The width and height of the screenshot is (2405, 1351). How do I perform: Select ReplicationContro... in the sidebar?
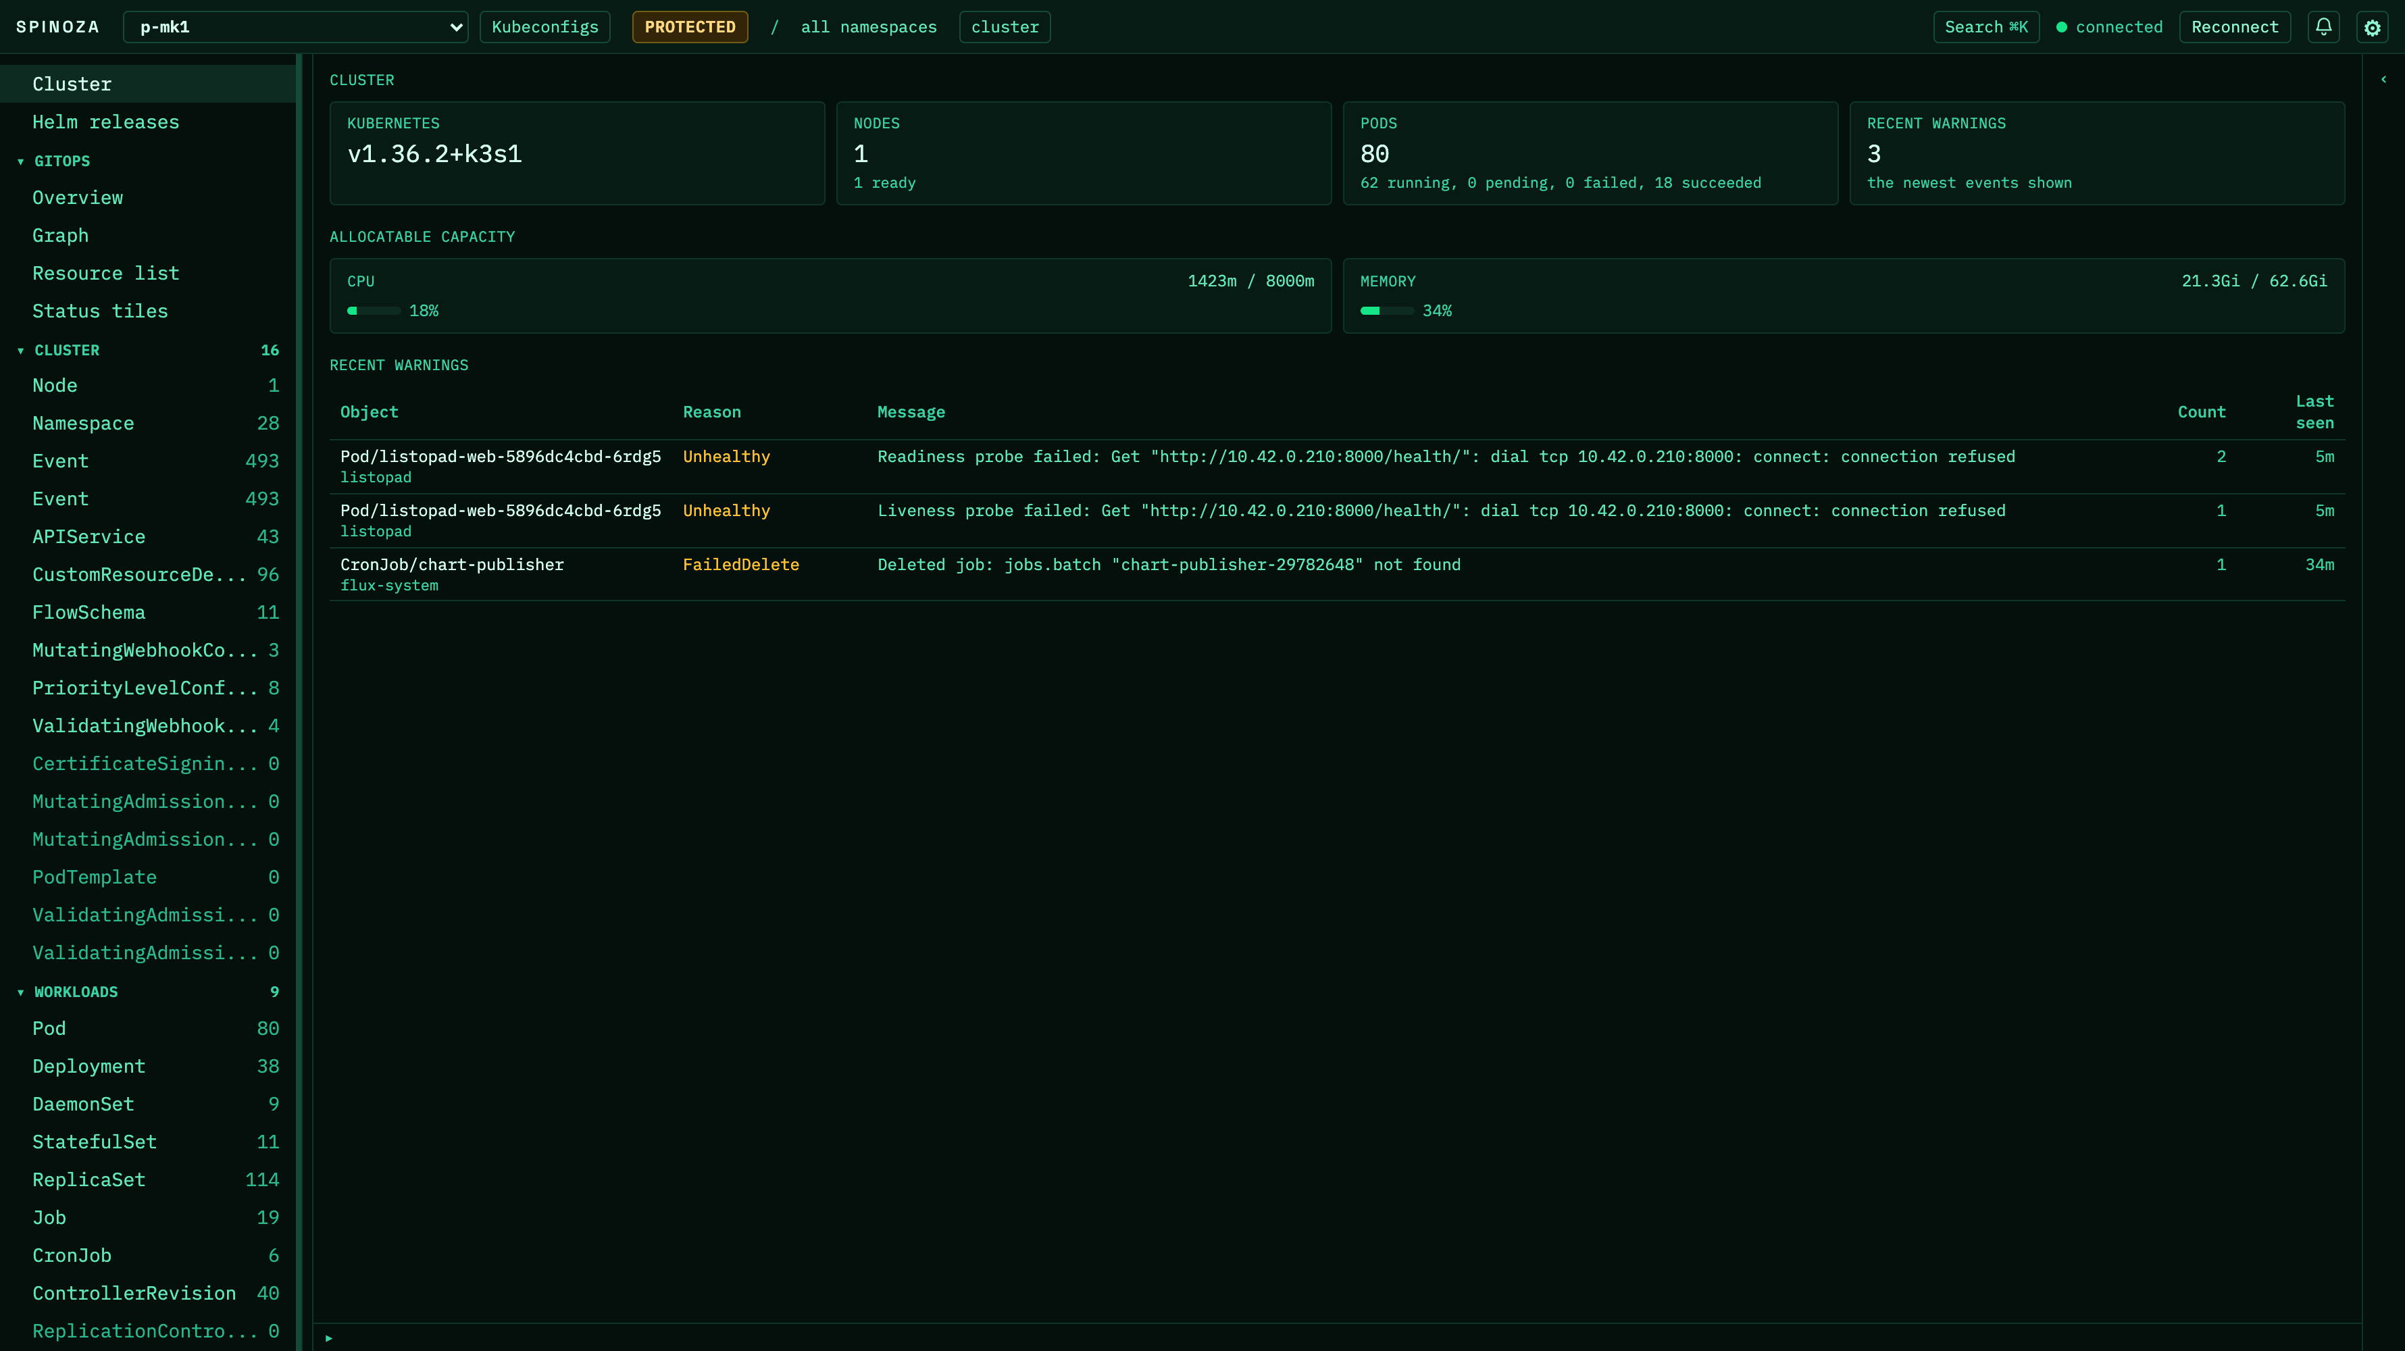pos(147,1331)
